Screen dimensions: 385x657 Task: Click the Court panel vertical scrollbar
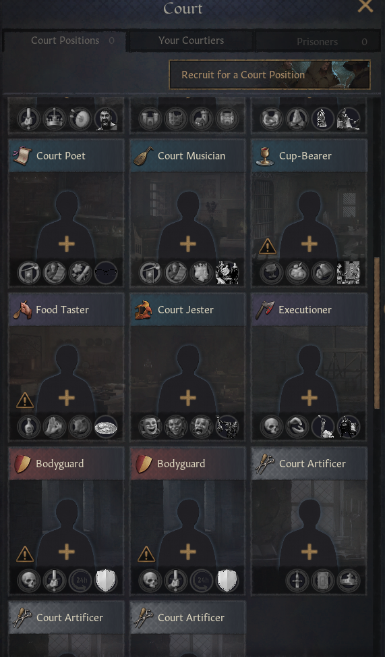pyautogui.click(x=377, y=333)
